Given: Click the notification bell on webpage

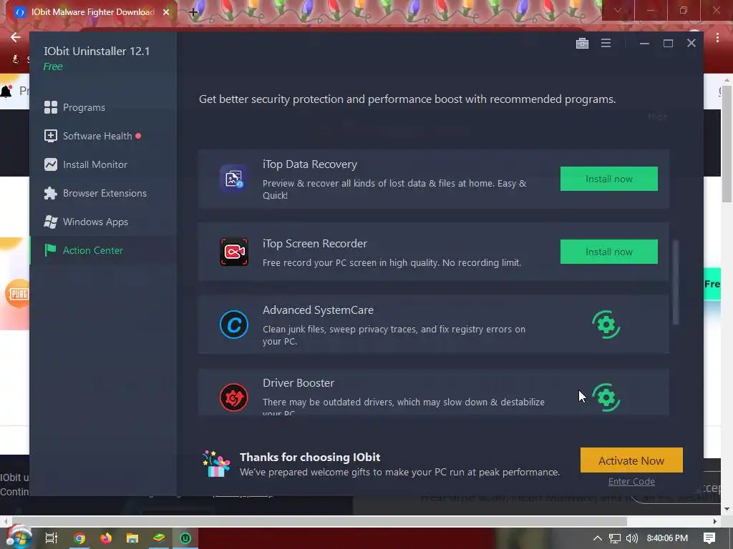Looking at the screenshot, I should [x=6, y=91].
